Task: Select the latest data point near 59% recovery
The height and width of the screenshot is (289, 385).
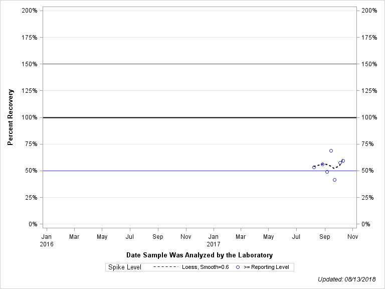Action: pos(343,161)
